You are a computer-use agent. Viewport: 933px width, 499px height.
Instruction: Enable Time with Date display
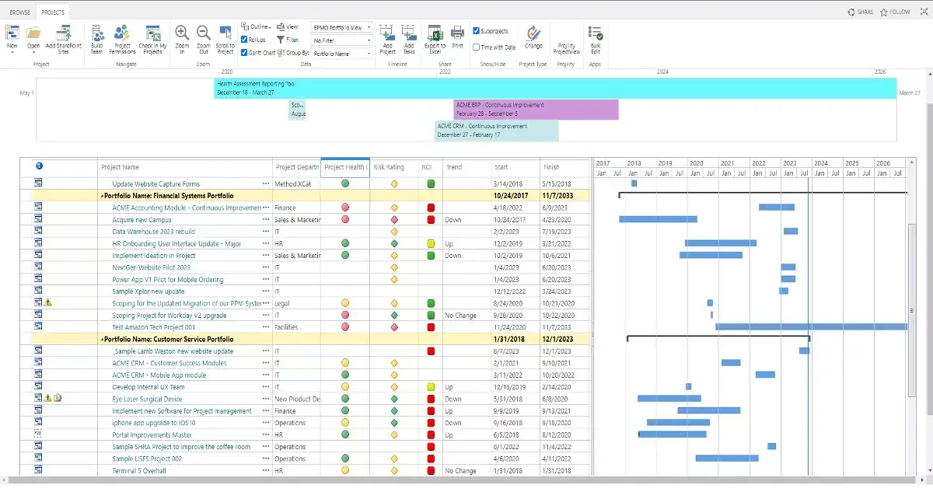point(477,47)
